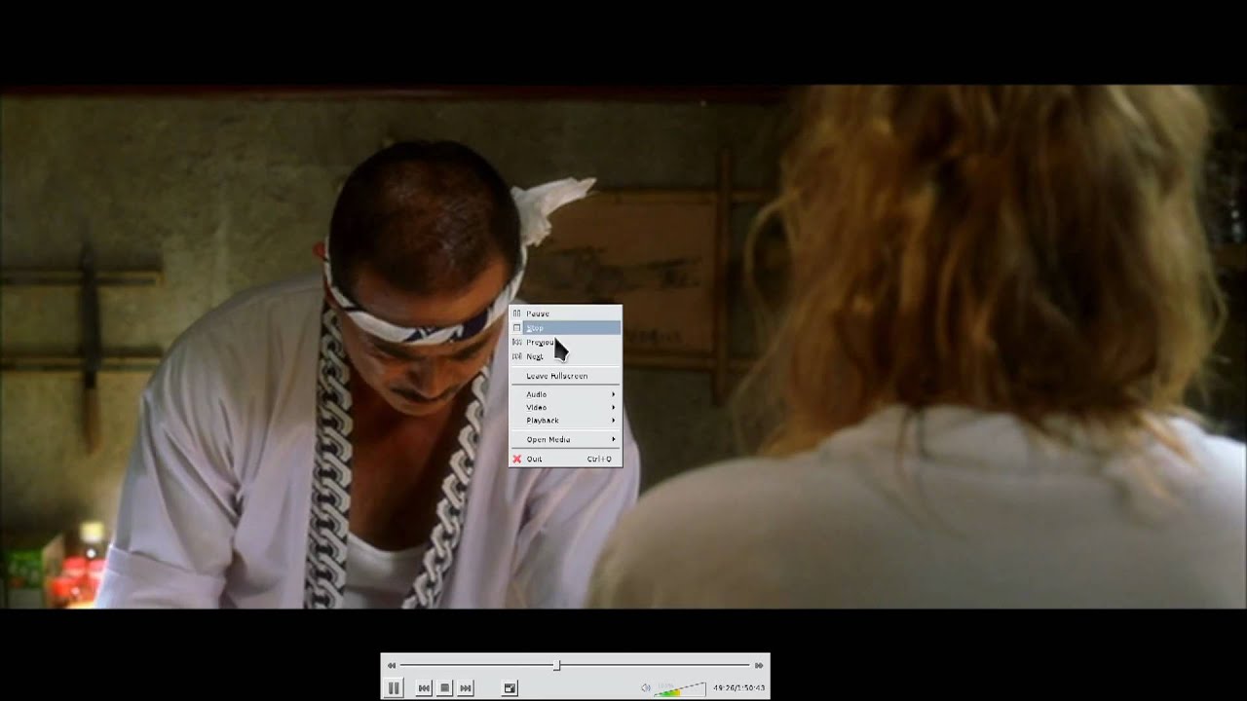Viewport: 1247px width, 701px height.
Task: Click the seek bar position handle
Action: click(x=556, y=666)
